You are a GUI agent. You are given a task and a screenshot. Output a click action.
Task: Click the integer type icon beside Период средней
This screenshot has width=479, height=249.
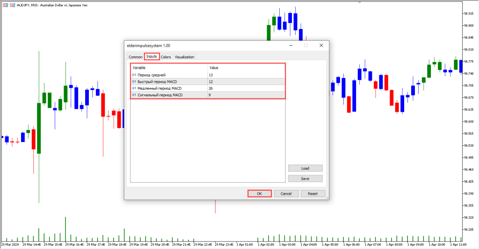pyautogui.click(x=134, y=75)
